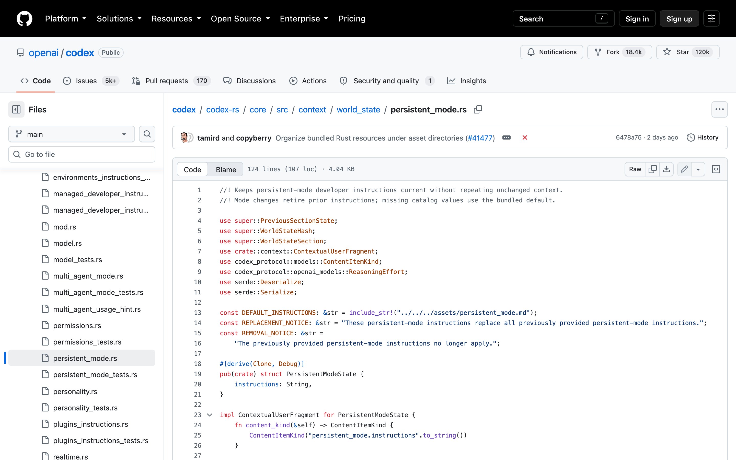The image size is (736, 460).
Task: Open plugins_instructions.rs in the file tree
Action: tap(82, 424)
